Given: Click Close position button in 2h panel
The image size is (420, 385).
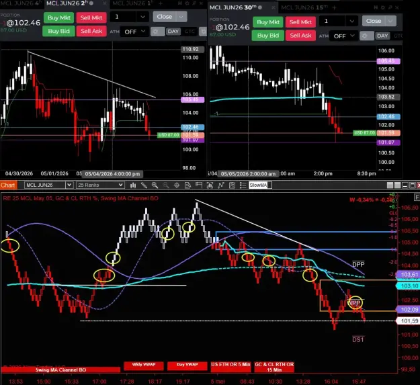Looking at the screenshot, I should [x=165, y=17].
